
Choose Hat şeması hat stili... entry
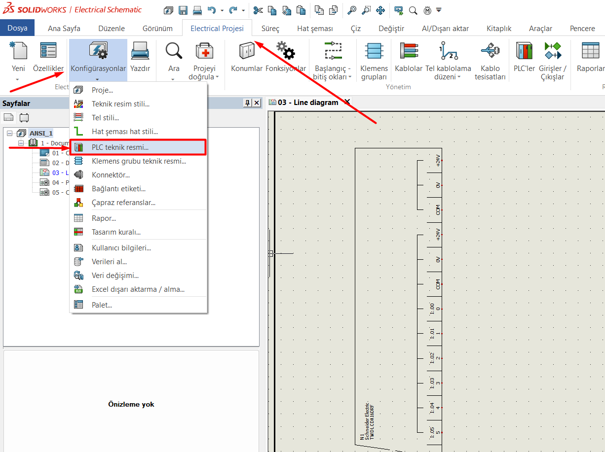coord(138,132)
